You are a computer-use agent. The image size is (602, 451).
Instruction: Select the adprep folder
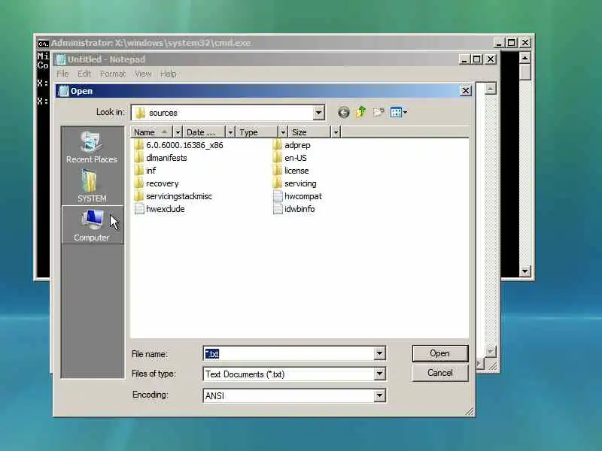291,145
